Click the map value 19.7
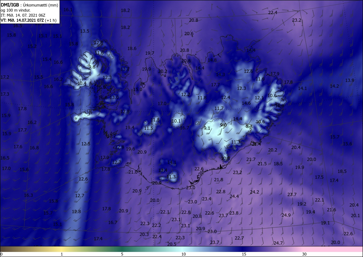Screen dimensions: 363x257 pos(150,53)
